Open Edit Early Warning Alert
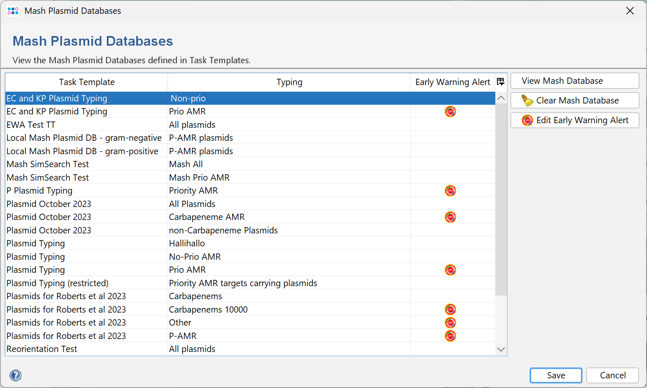Screen dimensions: 647x388 click(x=575, y=120)
